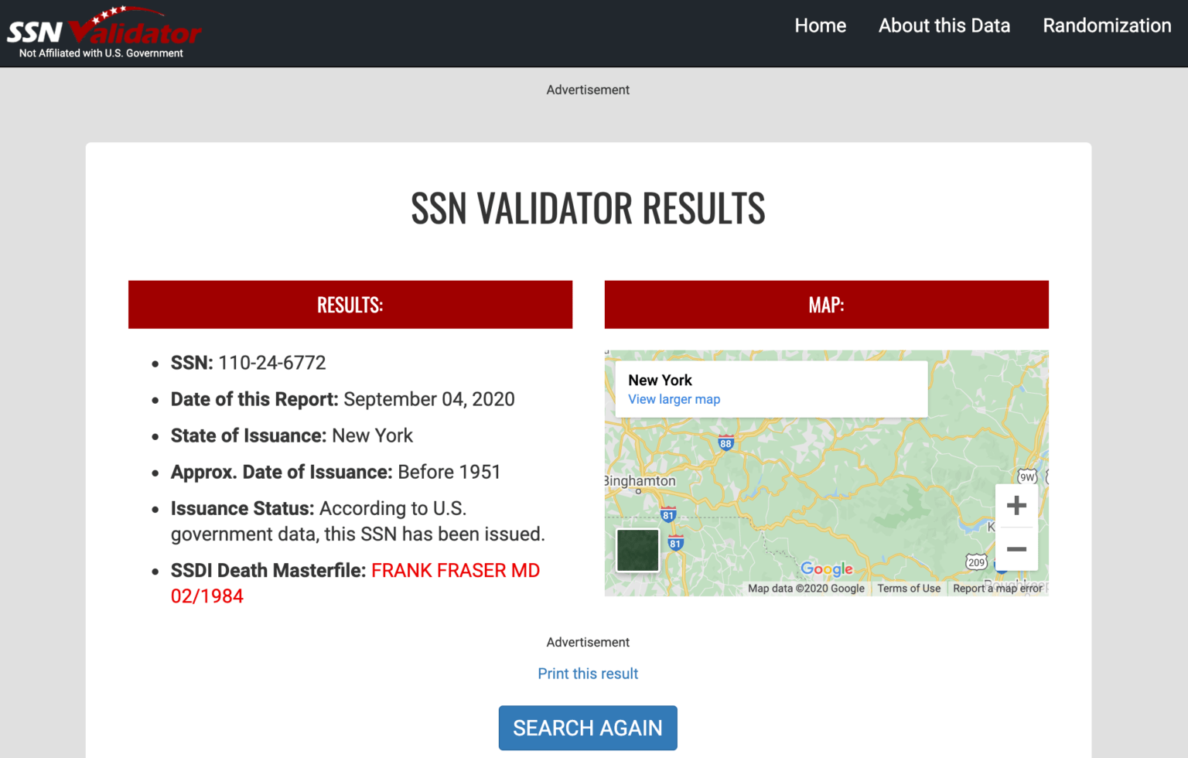Zoom out on the map
Viewport: 1188px width, 758px height.
click(x=1016, y=549)
